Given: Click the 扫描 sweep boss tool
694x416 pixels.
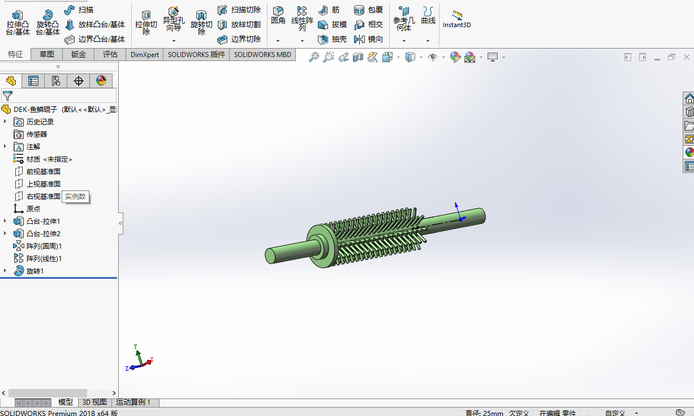Looking at the screenshot, I should click(79, 10).
